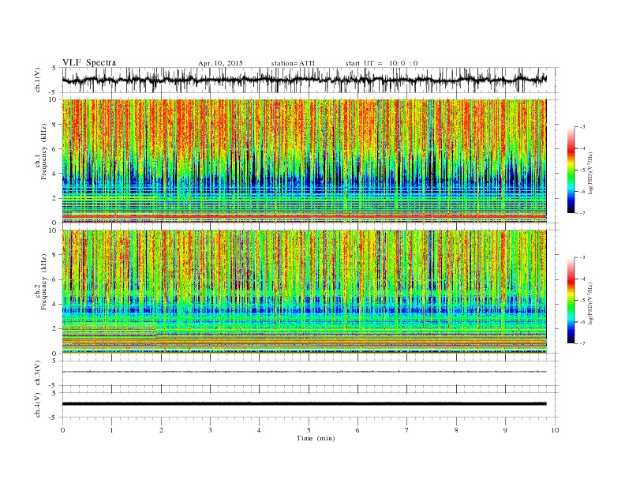
Task: Click the log(PSD) label beside ch.2 colorbar
Action: click(591, 303)
